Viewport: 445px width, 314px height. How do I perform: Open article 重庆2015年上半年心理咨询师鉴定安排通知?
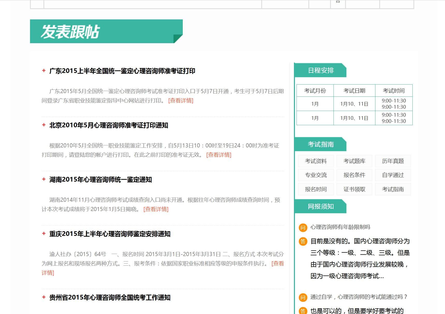110,234
